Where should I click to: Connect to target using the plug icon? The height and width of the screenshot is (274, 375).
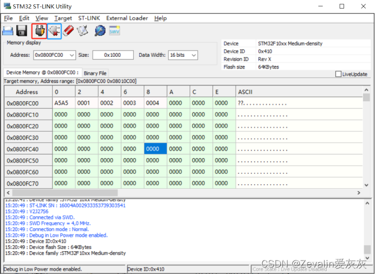pyautogui.click(x=39, y=31)
